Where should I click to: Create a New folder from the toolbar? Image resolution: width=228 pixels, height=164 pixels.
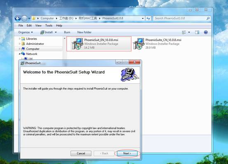point(85,32)
